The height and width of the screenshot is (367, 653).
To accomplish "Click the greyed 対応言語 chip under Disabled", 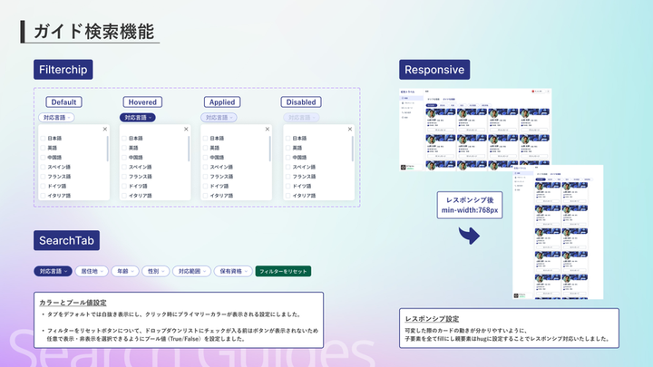I will click(x=301, y=118).
